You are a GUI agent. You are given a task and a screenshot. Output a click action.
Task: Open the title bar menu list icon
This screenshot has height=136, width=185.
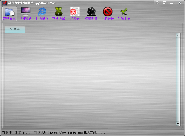pyautogui.click(x=164, y=3)
